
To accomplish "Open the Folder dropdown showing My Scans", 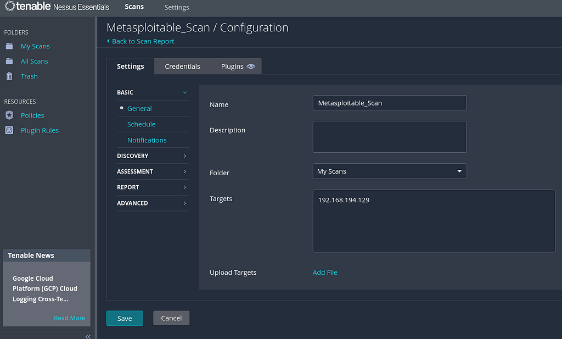I will pos(390,171).
